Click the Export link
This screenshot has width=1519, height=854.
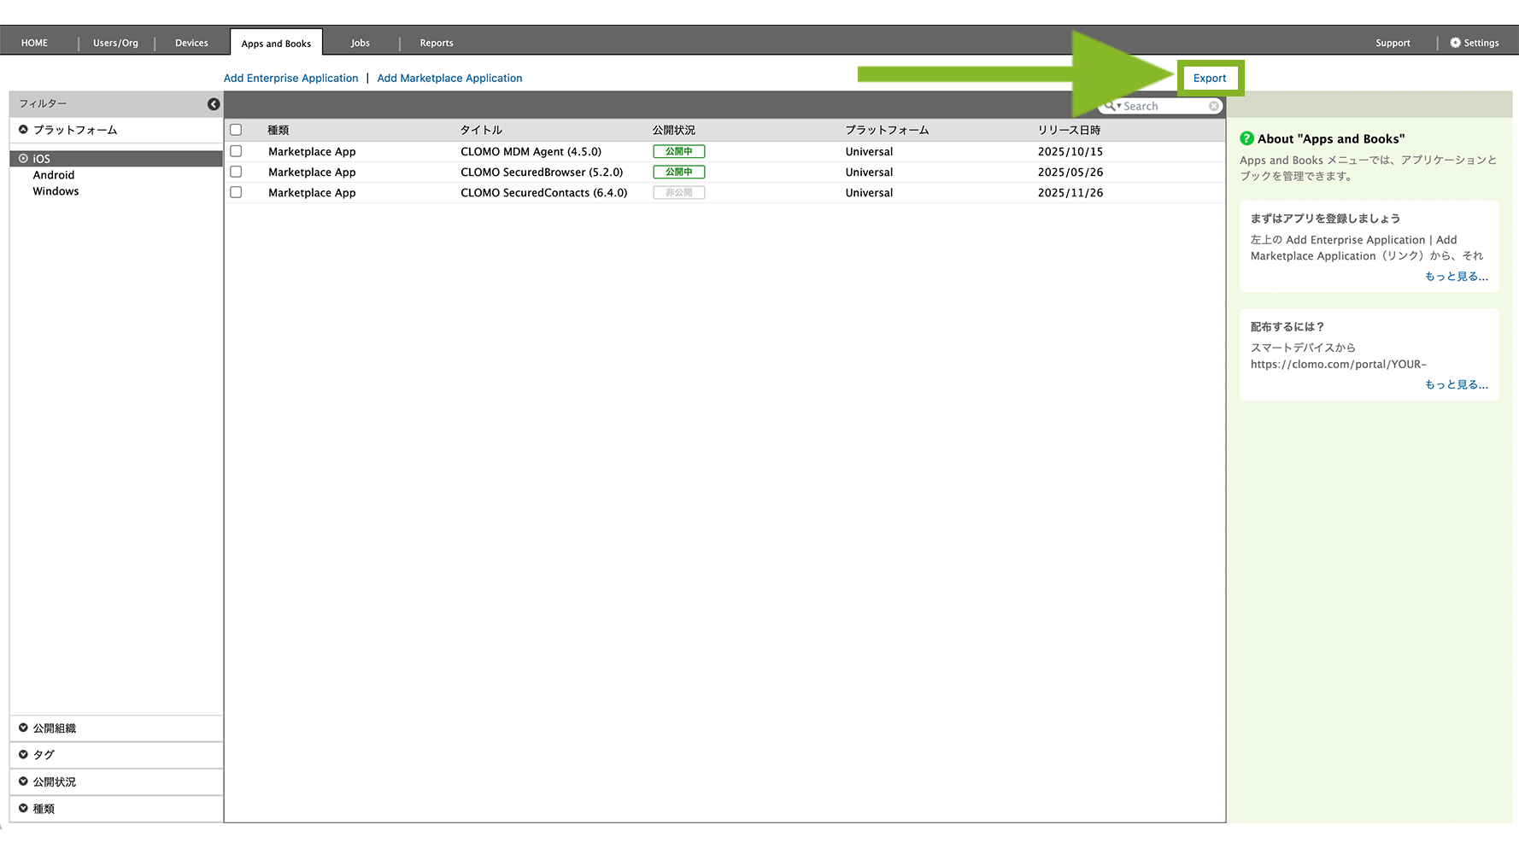pos(1209,78)
